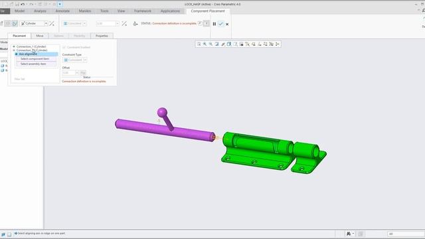Click the second model tree component icon
This screenshot has height=239, width=425.
coord(3,70)
